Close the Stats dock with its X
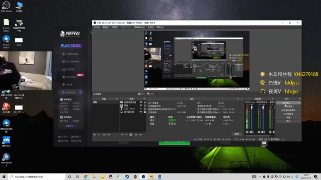 coord(242,99)
